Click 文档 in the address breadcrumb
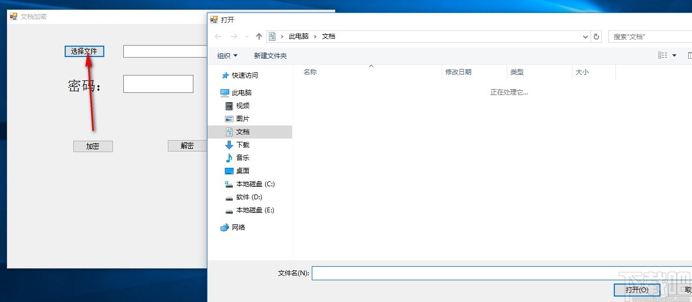692x302 pixels. point(329,36)
